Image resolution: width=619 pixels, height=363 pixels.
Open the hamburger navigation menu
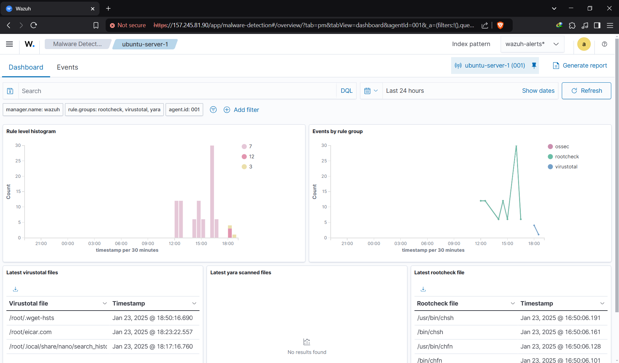(x=9, y=44)
